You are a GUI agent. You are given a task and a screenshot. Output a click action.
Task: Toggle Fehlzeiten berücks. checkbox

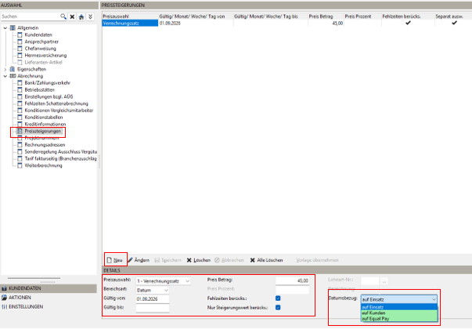coord(278,298)
